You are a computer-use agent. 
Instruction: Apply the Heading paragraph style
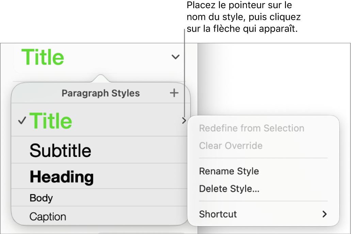[x=62, y=177]
